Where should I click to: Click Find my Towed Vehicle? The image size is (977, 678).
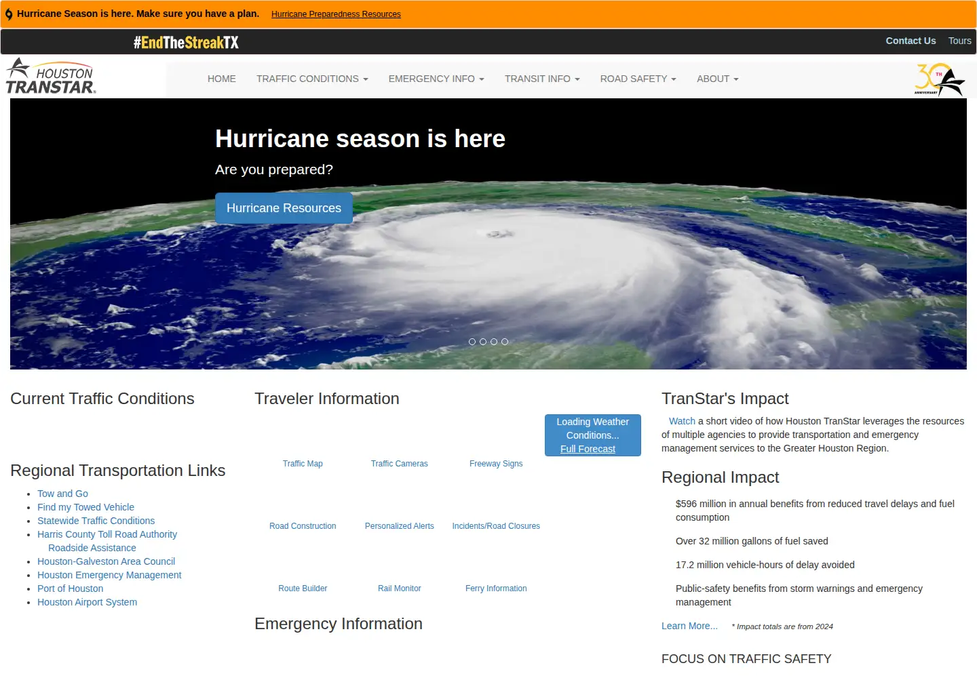[85, 507]
